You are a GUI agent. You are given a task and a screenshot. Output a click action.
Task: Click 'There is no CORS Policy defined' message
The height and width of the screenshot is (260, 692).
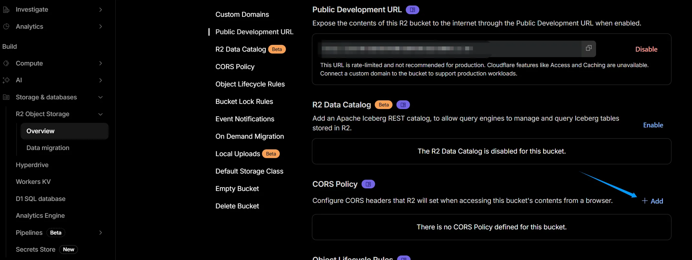(x=492, y=227)
